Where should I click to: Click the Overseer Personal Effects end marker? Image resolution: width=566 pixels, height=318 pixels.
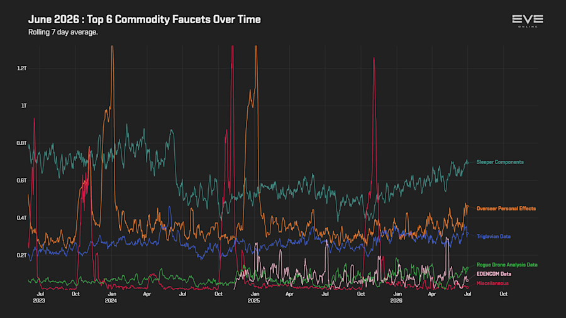tap(467, 206)
